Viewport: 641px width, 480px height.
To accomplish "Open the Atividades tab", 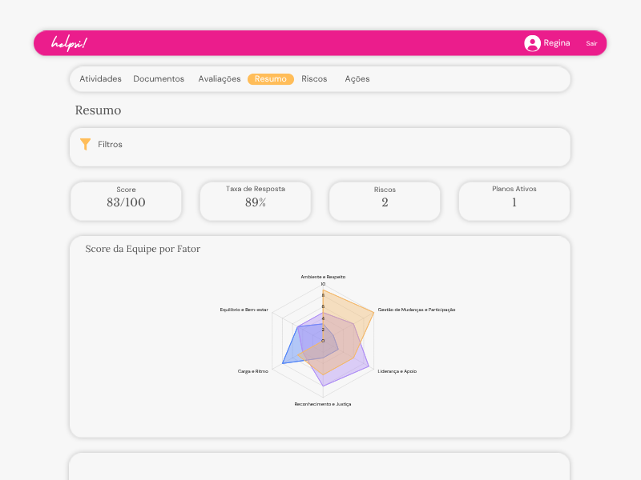I will [100, 79].
